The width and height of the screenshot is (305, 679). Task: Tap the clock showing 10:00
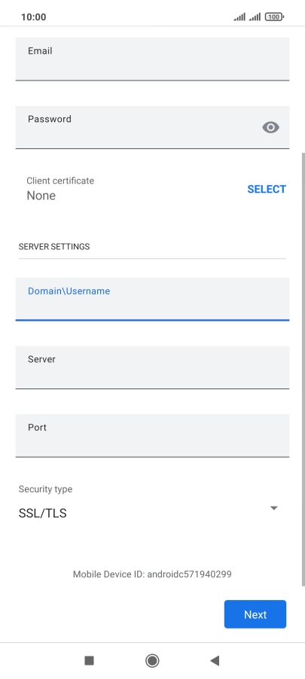33,17
